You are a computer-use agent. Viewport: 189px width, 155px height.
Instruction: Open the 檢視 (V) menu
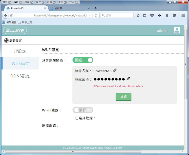(29, 2)
